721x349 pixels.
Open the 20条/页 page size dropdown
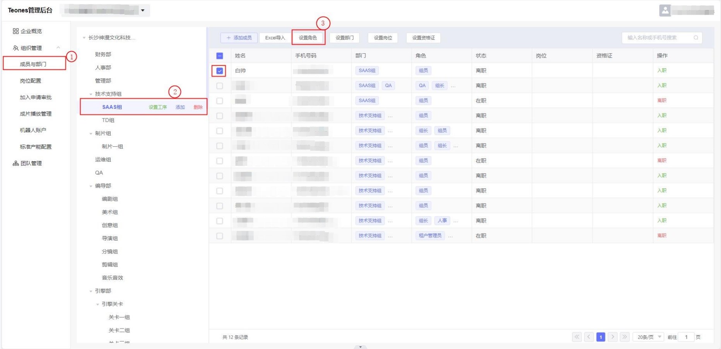click(x=648, y=337)
